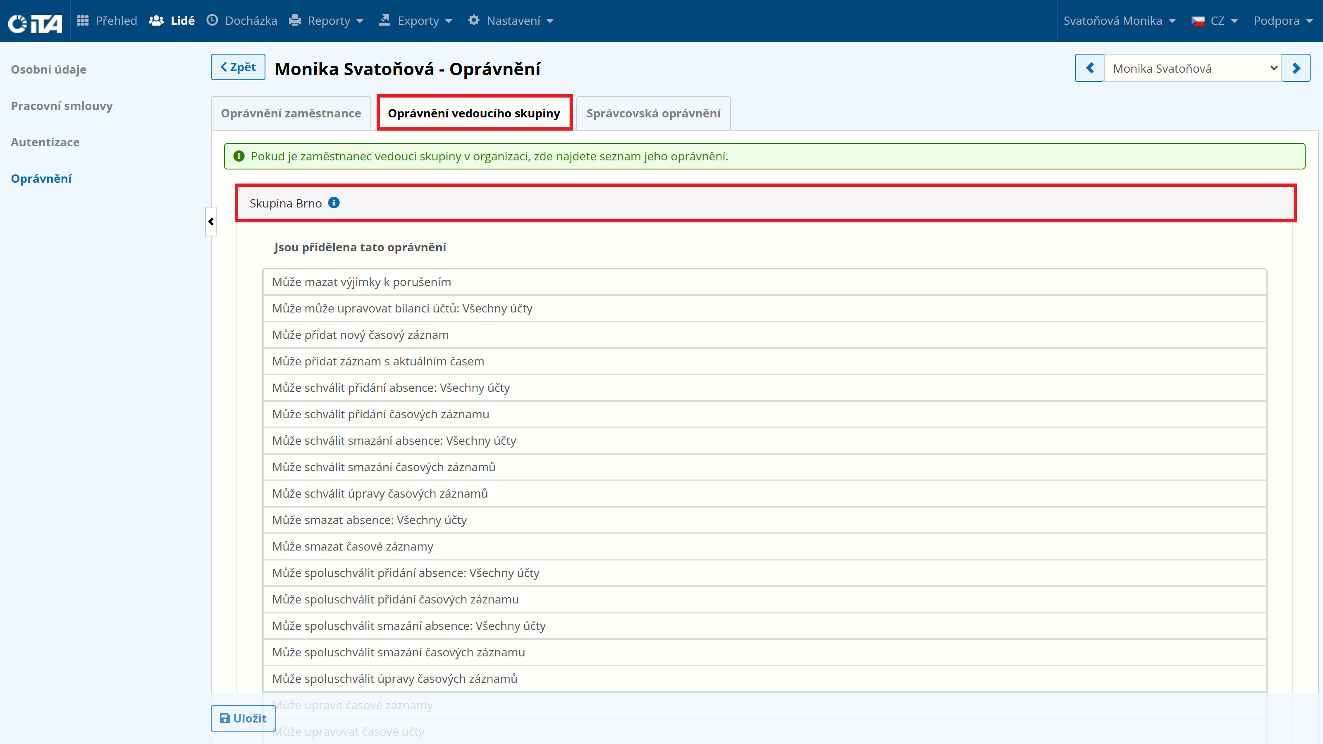Viewport: 1323px width, 744px height.
Task: Select 'Může spoluschválit přidání absence' row
Action: coord(765,572)
